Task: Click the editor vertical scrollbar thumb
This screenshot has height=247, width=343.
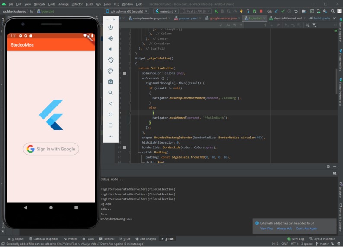Action: (337, 81)
